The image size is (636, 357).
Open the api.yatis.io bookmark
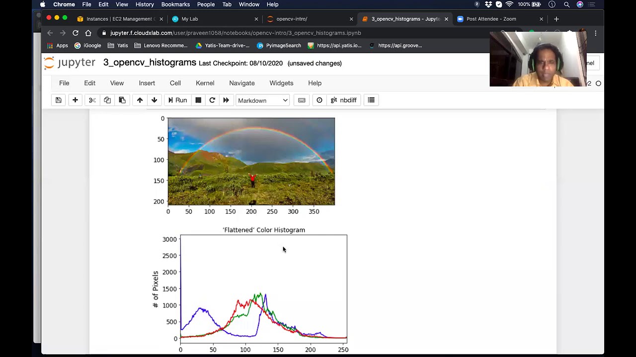(x=334, y=46)
